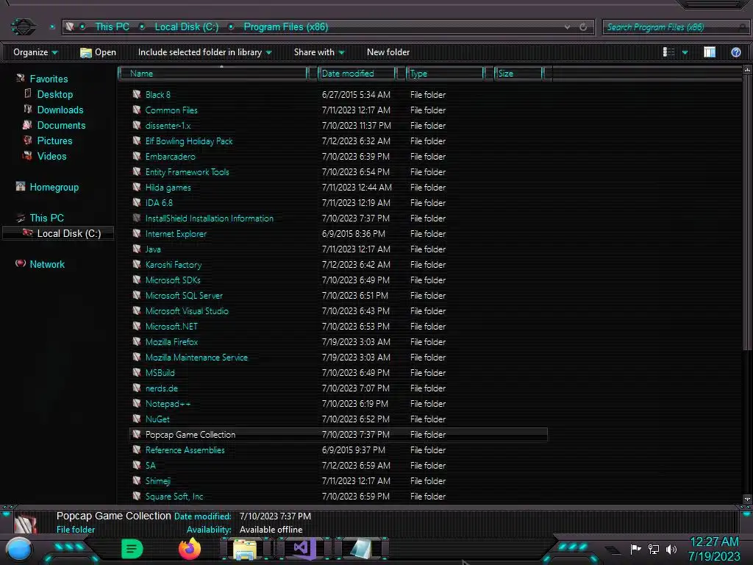753x565 pixels.
Task: Click the Videos icon in sidebar
Action: click(28, 156)
